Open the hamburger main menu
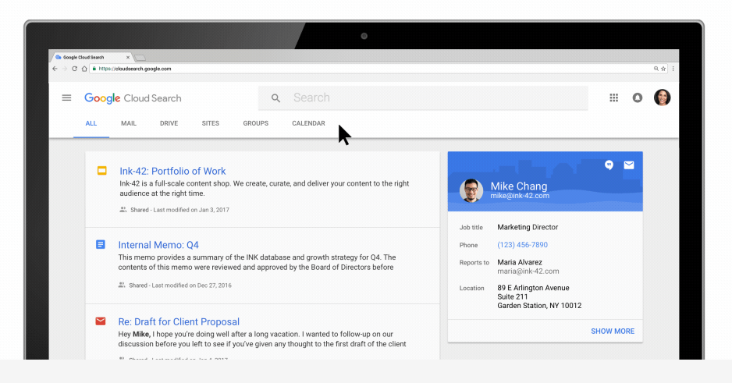 [x=66, y=98]
